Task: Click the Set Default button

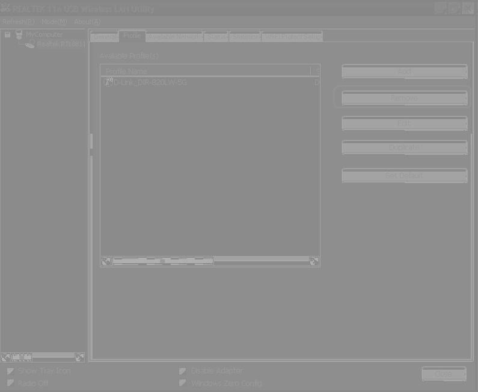Action: 405,176
